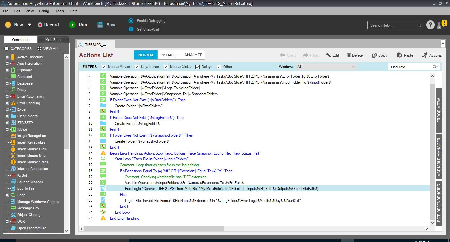Click the Set SnapPoint camera icon
Image resolution: width=450 pixels, height=242 pixels.
pyautogui.click(x=131, y=29)
